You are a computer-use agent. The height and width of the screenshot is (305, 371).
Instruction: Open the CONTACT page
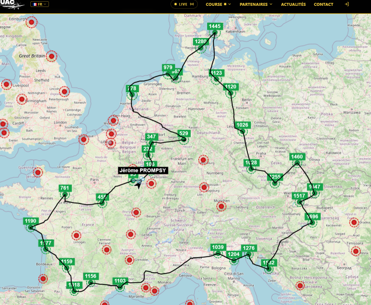(x=323, y=4)
